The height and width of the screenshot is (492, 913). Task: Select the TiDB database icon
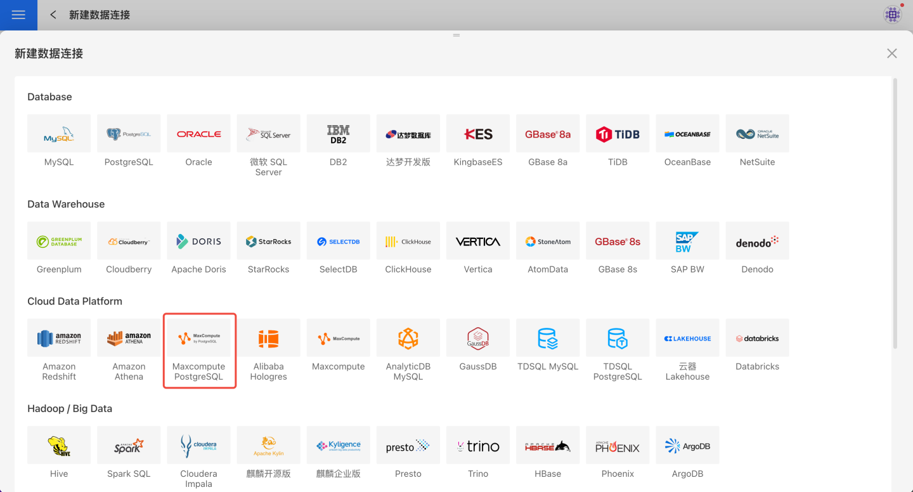[618, 134]
